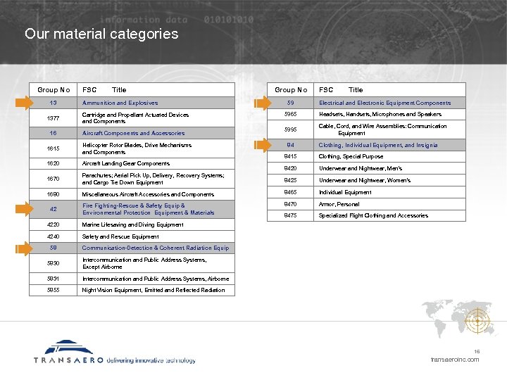Click FSC code 8475 cell
Image resolution: width=507 pixels, height=380 pixels.
[x=290, y=215]
